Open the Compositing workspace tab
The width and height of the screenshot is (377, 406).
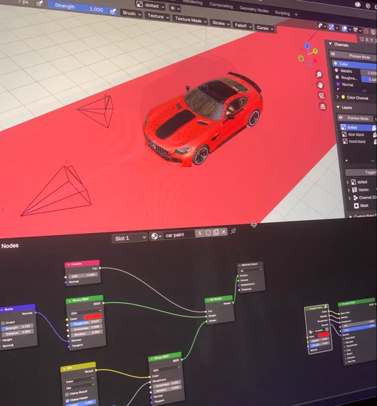point(221,5)
